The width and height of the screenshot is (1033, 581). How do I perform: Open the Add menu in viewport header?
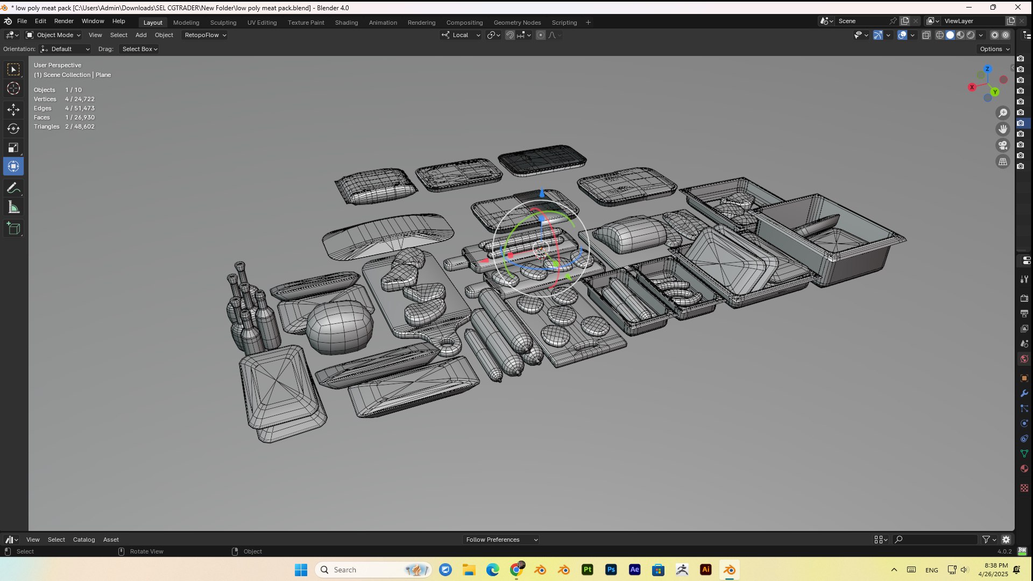(141, 35)
